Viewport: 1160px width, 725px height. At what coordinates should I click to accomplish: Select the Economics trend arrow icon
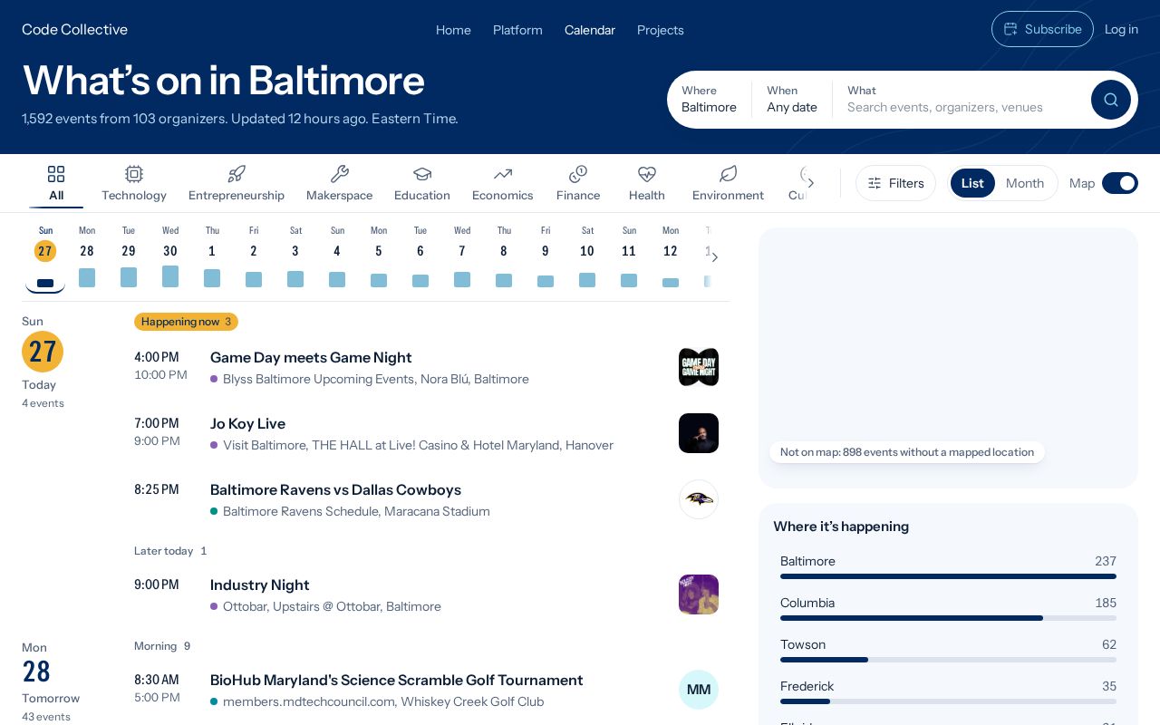(x=503, y=174)
